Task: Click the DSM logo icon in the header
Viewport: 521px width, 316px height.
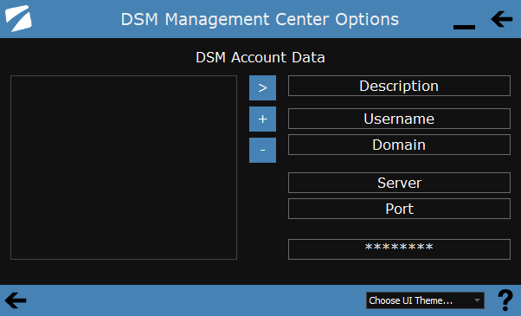Action: (18, 18)
